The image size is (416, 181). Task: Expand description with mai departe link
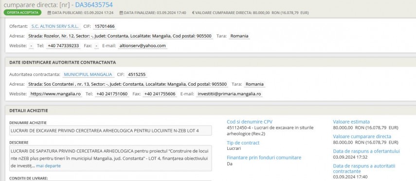[48, 166]
